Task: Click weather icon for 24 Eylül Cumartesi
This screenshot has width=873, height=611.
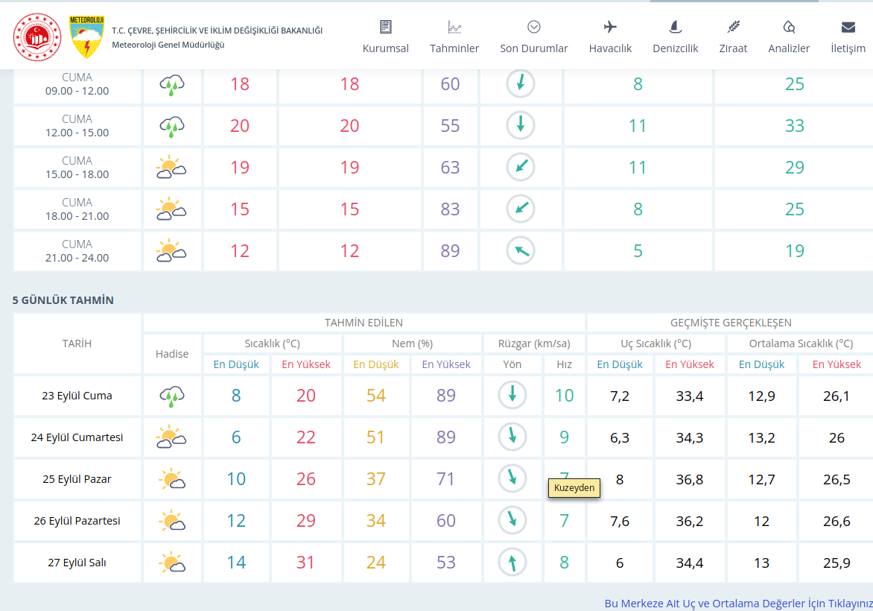Action: (171, 437)
